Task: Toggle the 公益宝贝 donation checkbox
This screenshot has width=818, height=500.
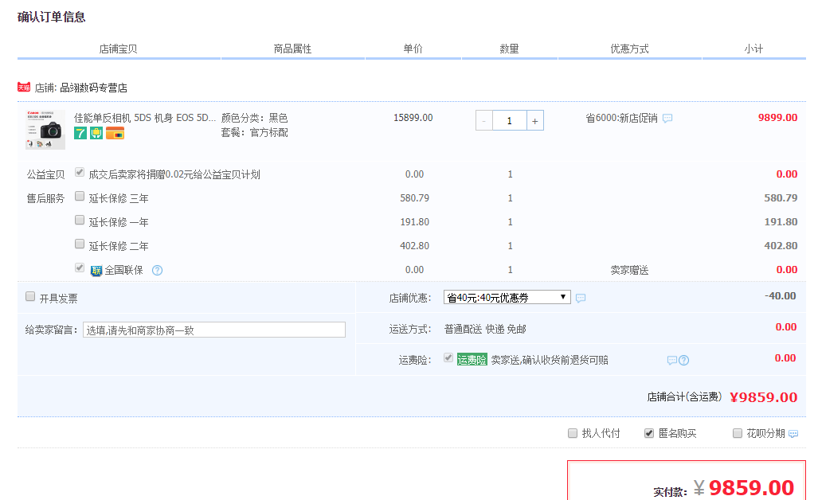Action: coord(80,172)
